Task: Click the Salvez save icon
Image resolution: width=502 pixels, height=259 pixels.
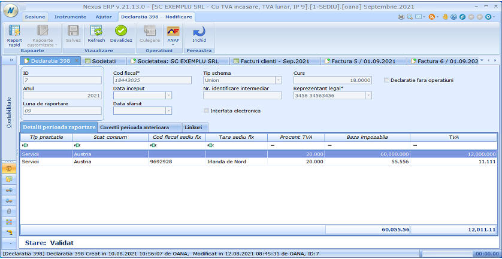Action: pyautogui.click(x=73, y=31)
